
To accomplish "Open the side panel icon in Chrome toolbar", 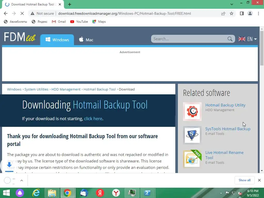I will tap(242, 13).
